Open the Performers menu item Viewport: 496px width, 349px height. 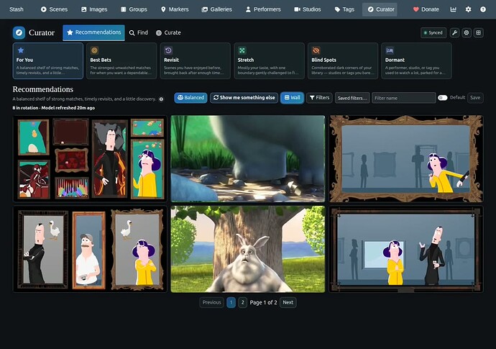(x=263, y=9)
